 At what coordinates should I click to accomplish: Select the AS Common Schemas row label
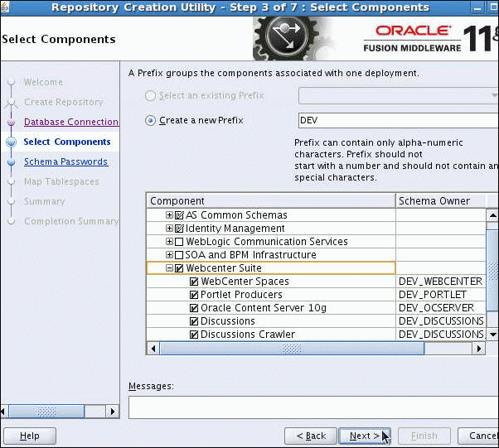pyautogui.click(x=236, y=215)
